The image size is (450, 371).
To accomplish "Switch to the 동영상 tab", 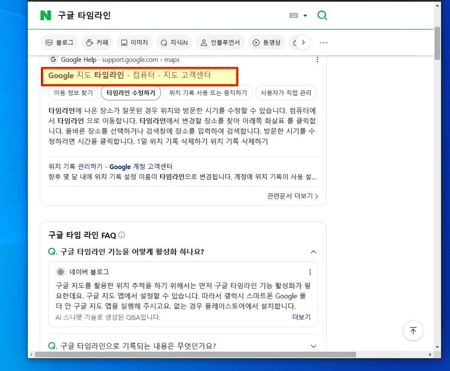I will tap(266, 42).
